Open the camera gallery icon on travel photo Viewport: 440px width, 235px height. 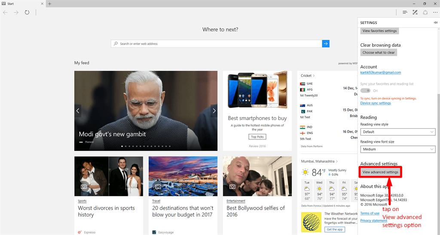pos(158,186)
